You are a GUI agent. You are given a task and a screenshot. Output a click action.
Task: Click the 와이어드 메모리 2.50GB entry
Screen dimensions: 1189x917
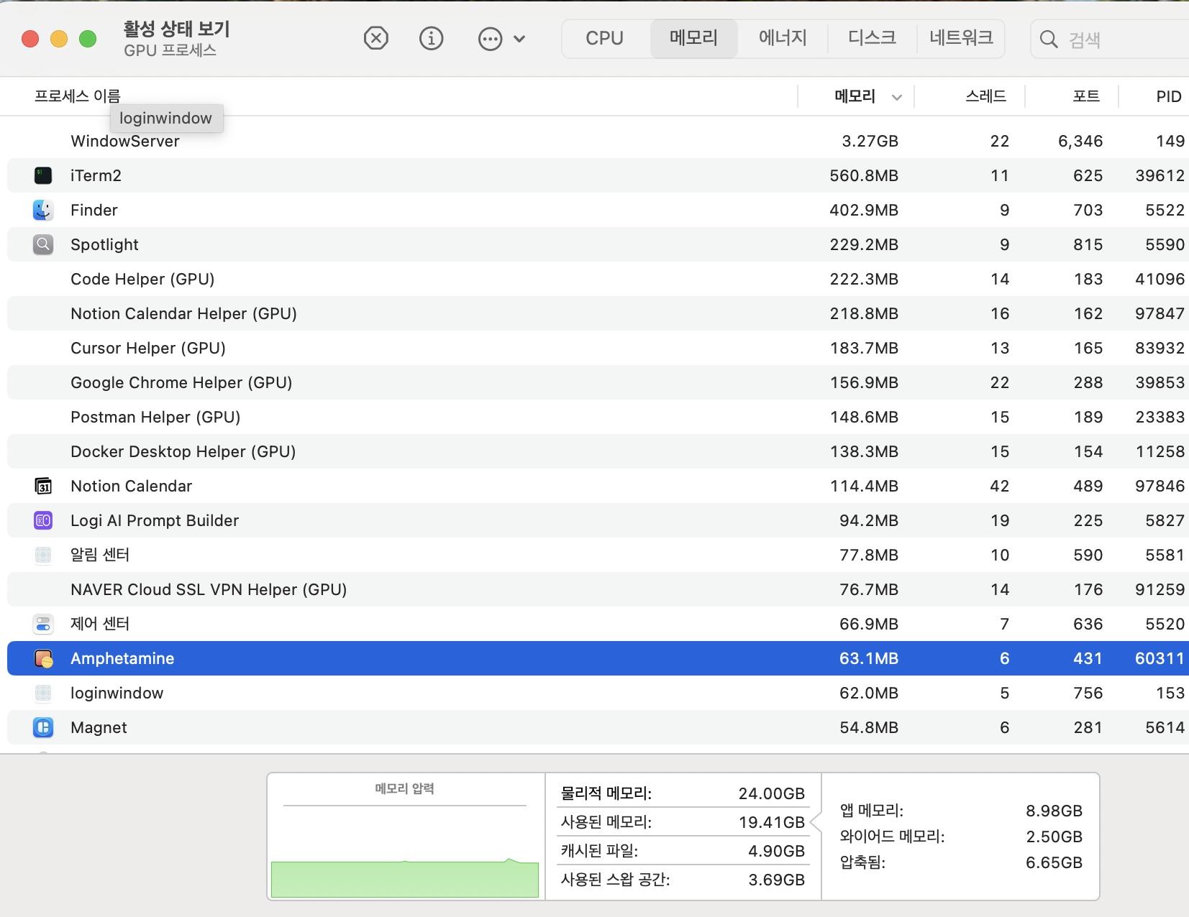[961, 837]
